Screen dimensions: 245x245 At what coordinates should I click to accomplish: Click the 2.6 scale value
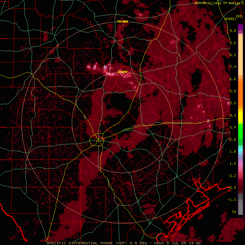233,140
